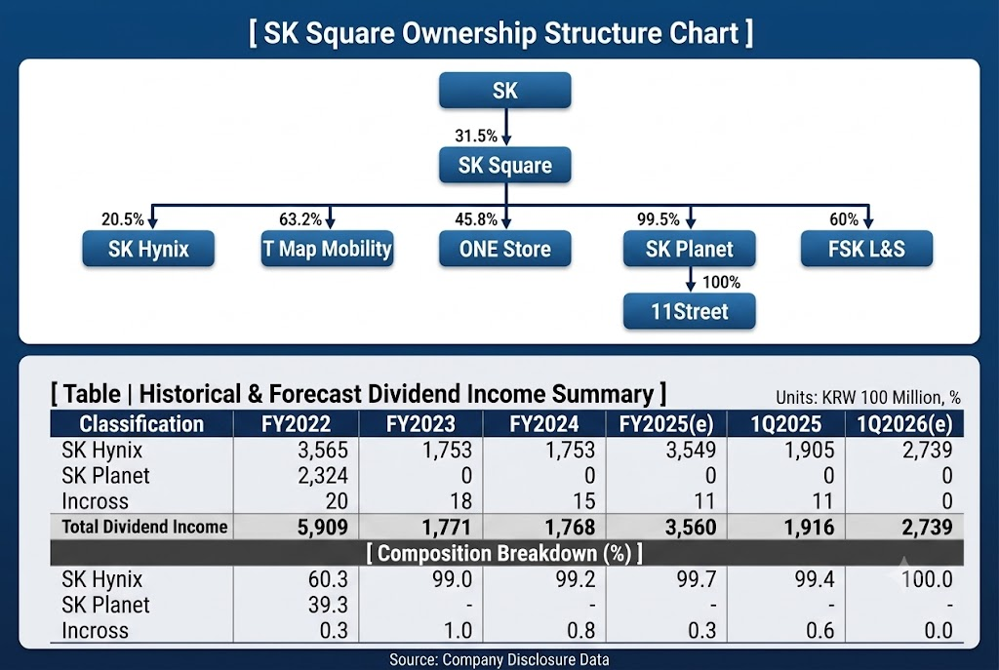The height and width of the screenshot is (670, 999).
Task: Select the SK Square node
Action: tap(504, 165)
